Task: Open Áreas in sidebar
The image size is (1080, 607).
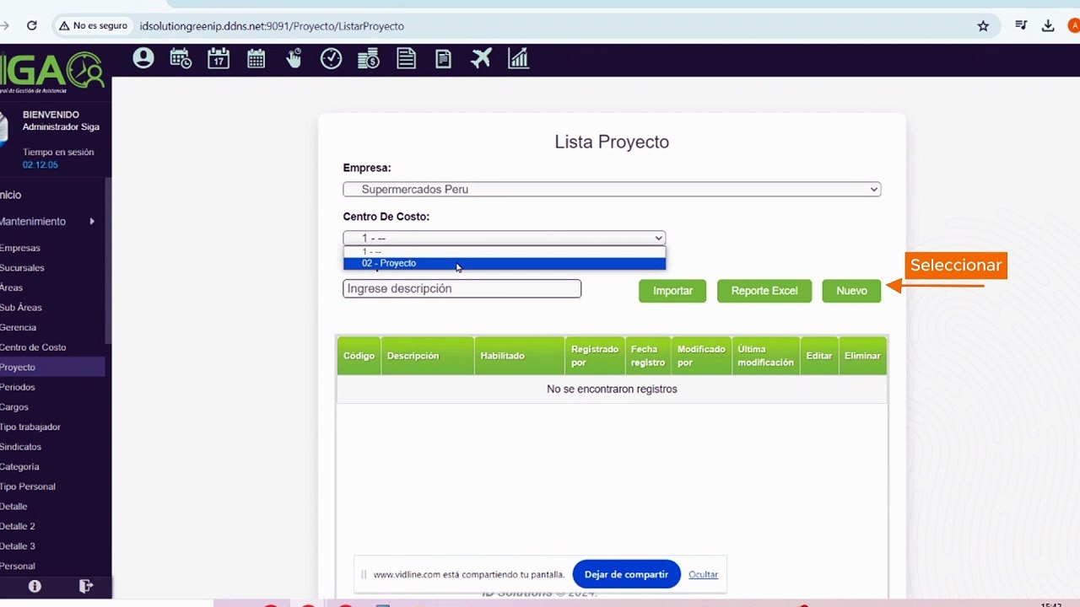Action: click(11, 287)
